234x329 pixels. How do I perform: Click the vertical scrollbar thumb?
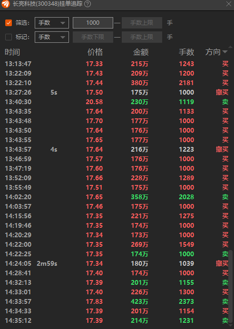(x=231, y=287)
